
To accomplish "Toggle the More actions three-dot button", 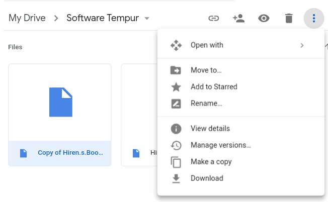I will point(314,19).
